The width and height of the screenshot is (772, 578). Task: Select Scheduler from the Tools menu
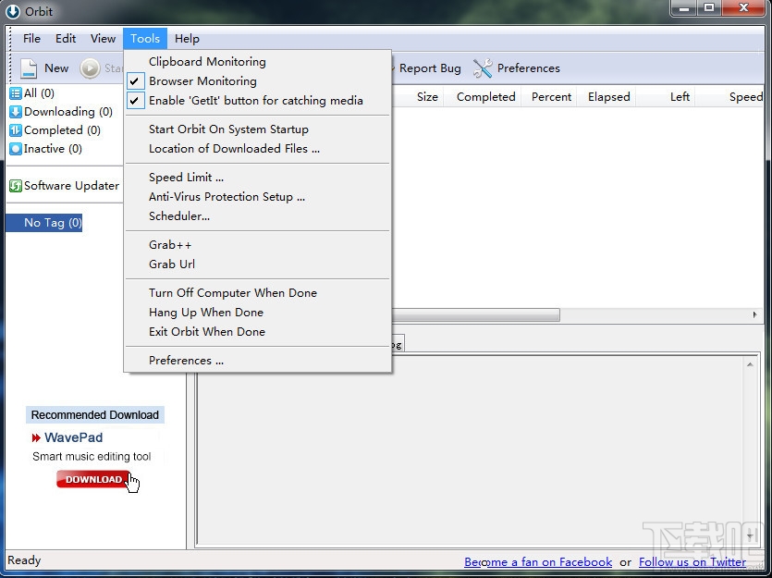click(x=180, y=215)
